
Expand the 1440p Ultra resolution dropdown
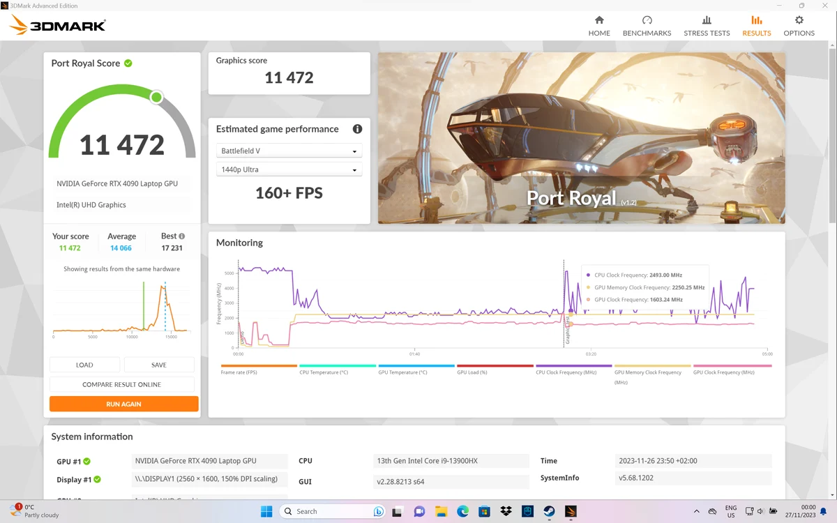[x=289, y=170]
